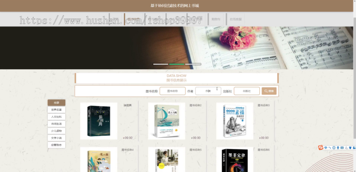Click the account person icon in Sogou toolbar
The image size is (356, 172).
pos(346,148)
